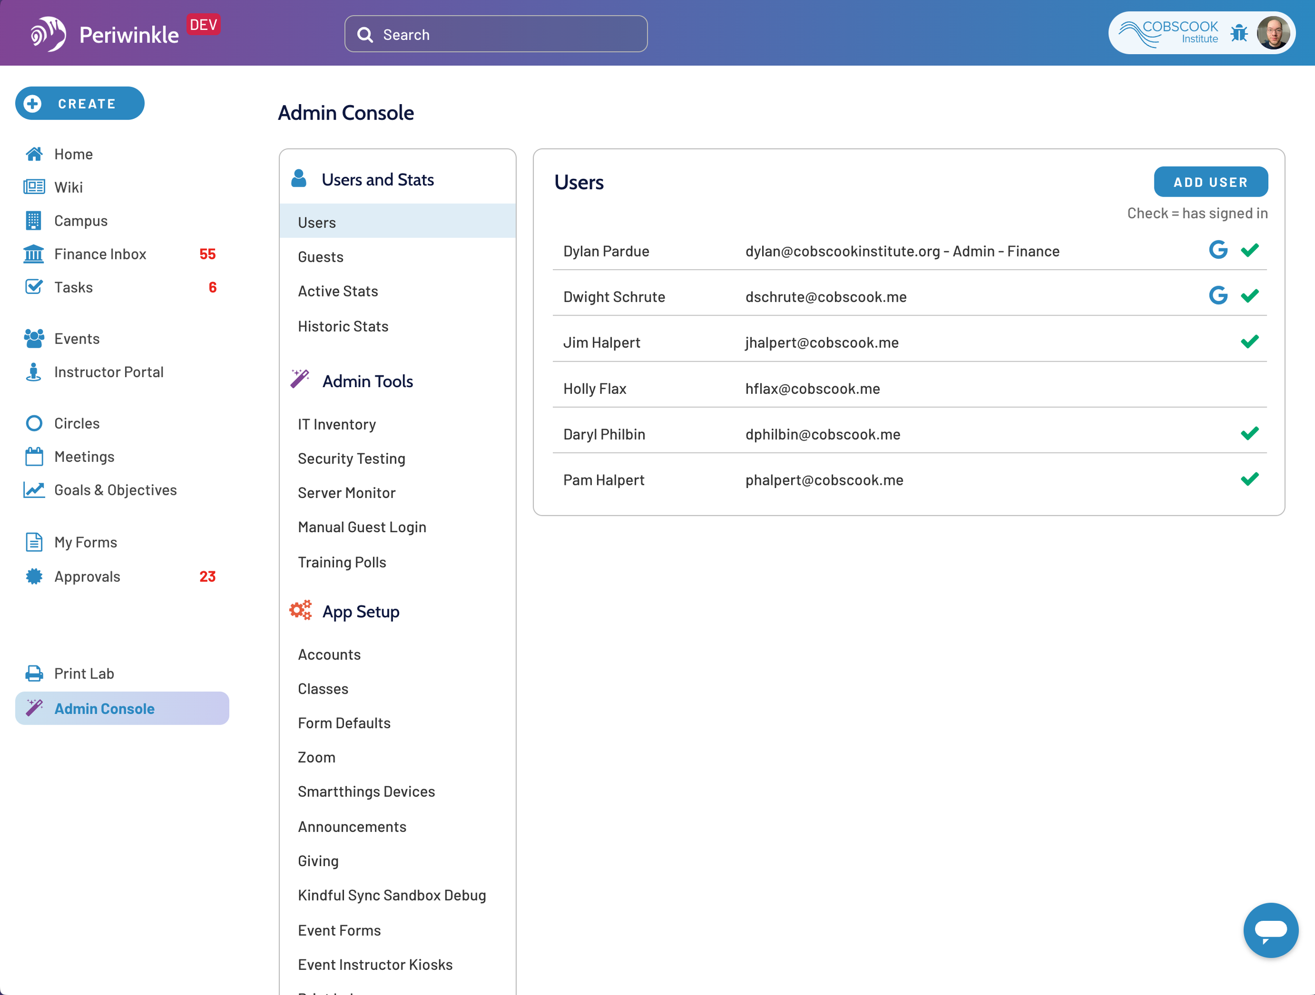Select Form Defaults in App Setup
Image resolution: width=1315 pixels, height=995 pixels.
(344, 723)
